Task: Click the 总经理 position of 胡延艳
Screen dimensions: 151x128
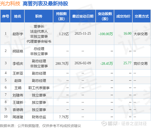Action: click(39, 49)
